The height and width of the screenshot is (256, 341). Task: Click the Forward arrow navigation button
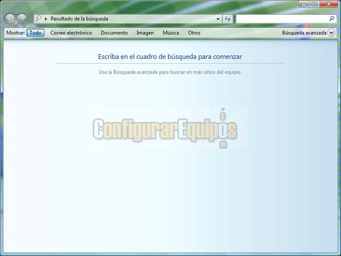click(x=22, y=19)
